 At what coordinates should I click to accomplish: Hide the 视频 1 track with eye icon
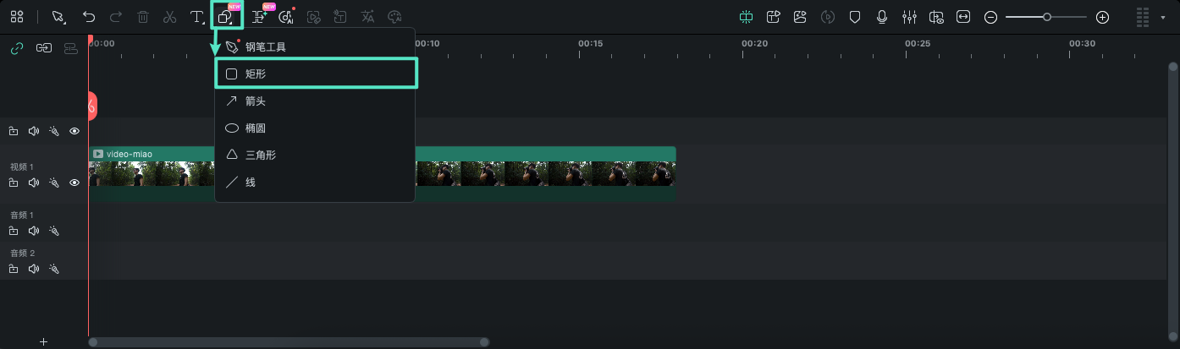coord(74,183)
